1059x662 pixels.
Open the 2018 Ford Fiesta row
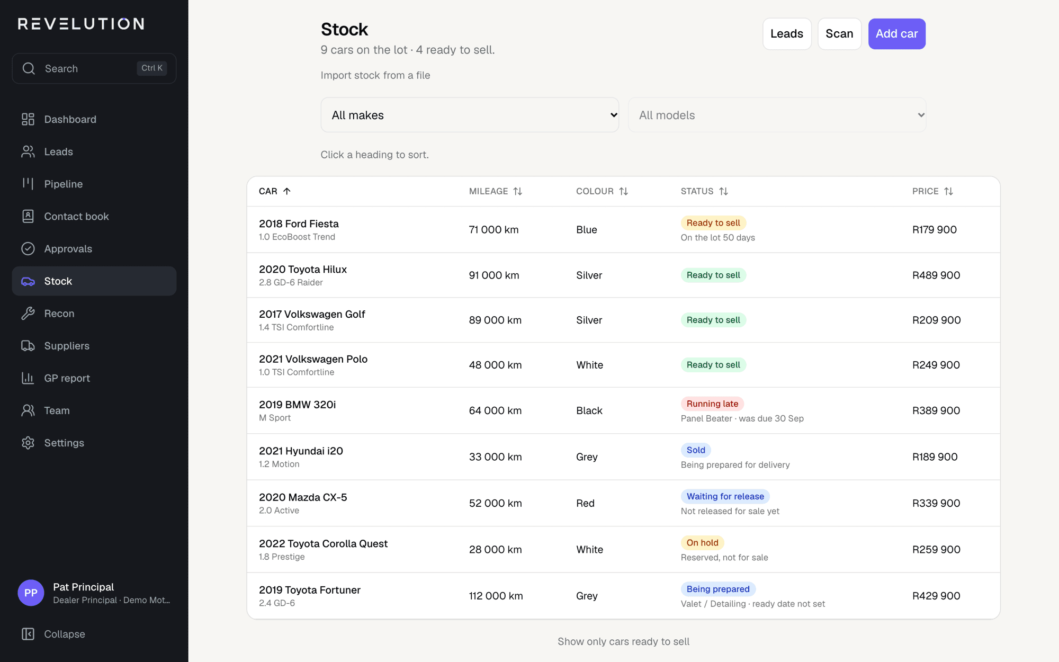(x=623, y=230)
